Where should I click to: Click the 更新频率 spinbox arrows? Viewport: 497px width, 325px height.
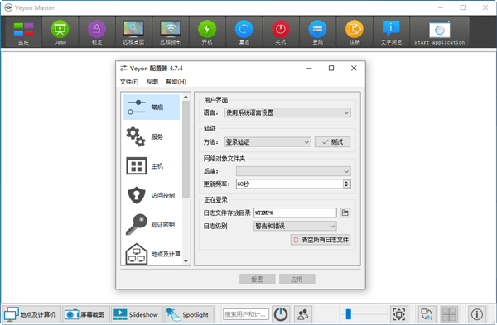(x=347, y=184)
